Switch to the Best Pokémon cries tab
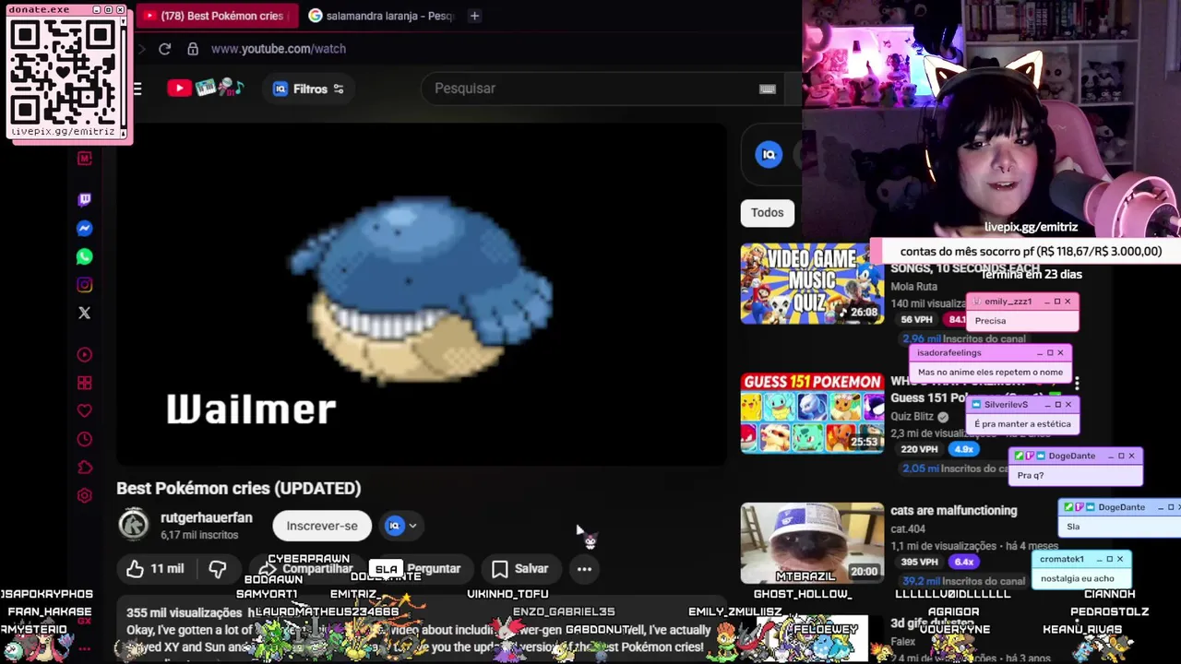 click(x=215, y=16)
